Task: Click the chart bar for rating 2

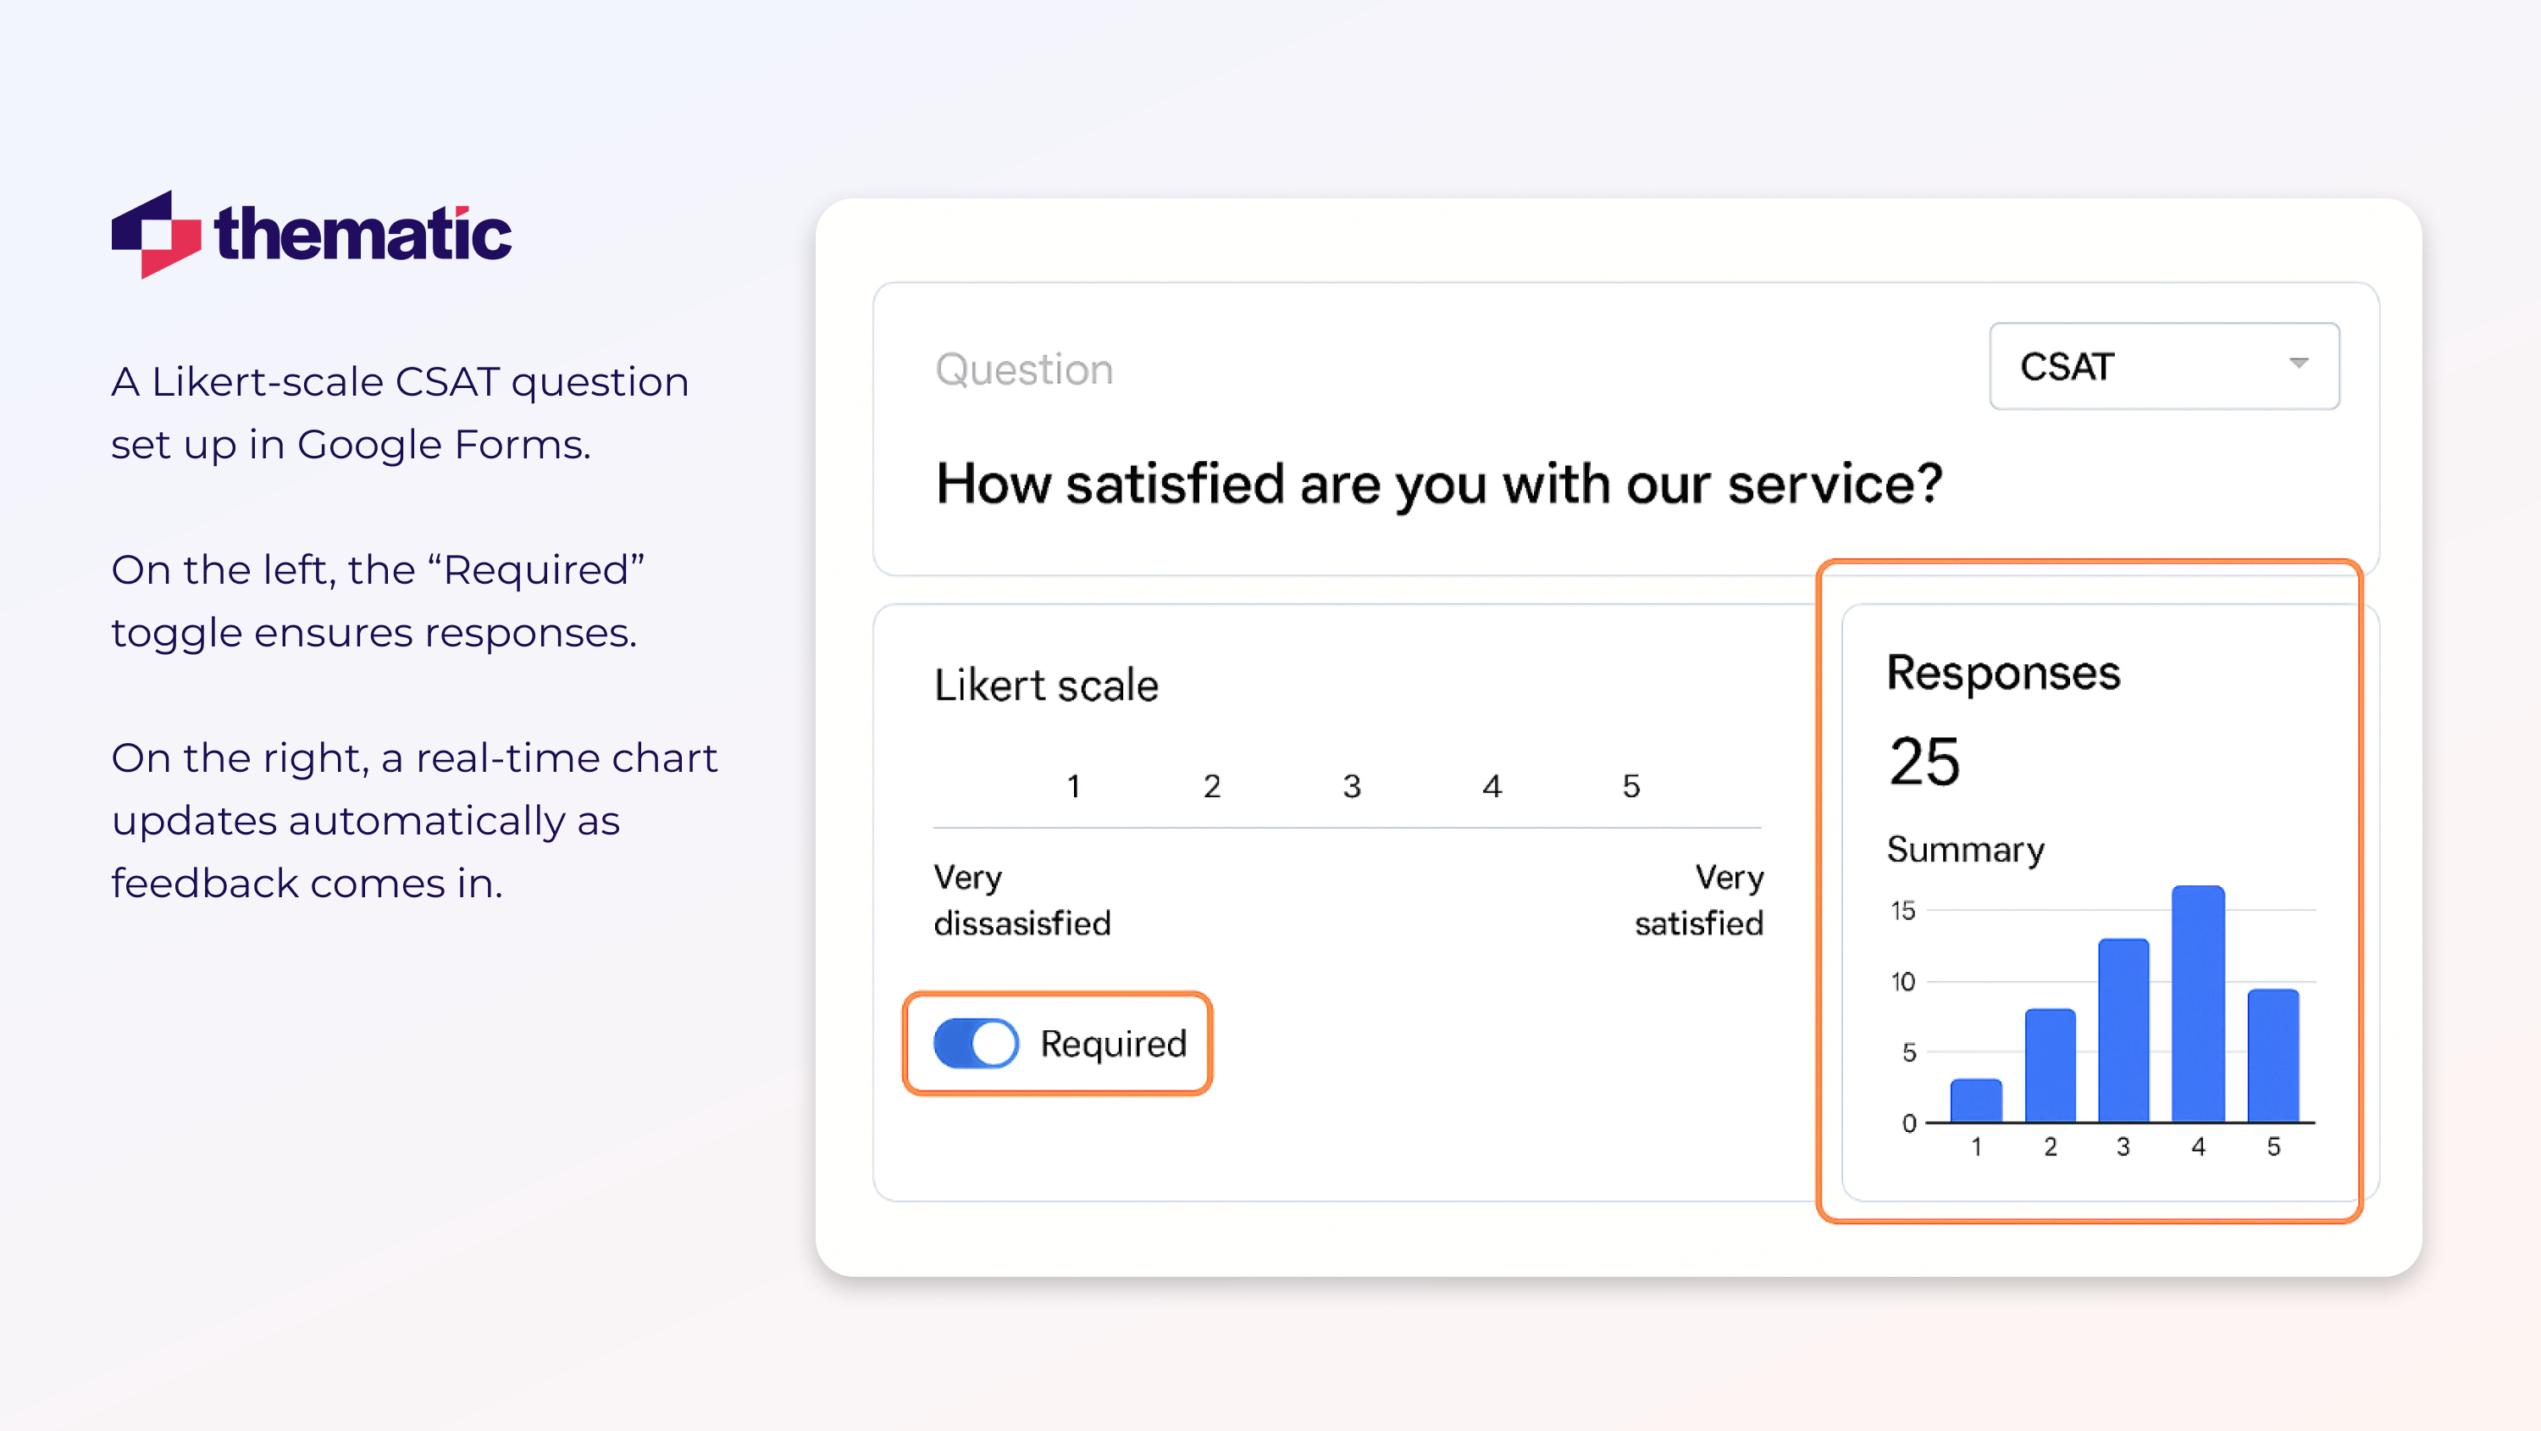Action: tap(2050, 1065)
